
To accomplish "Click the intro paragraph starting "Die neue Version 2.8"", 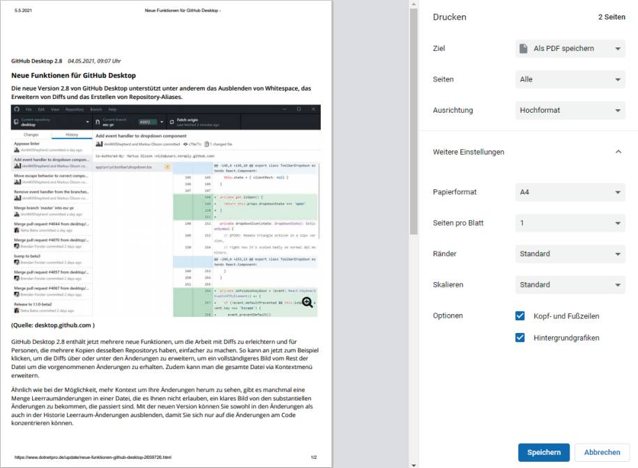I will (x=161, y=93).
